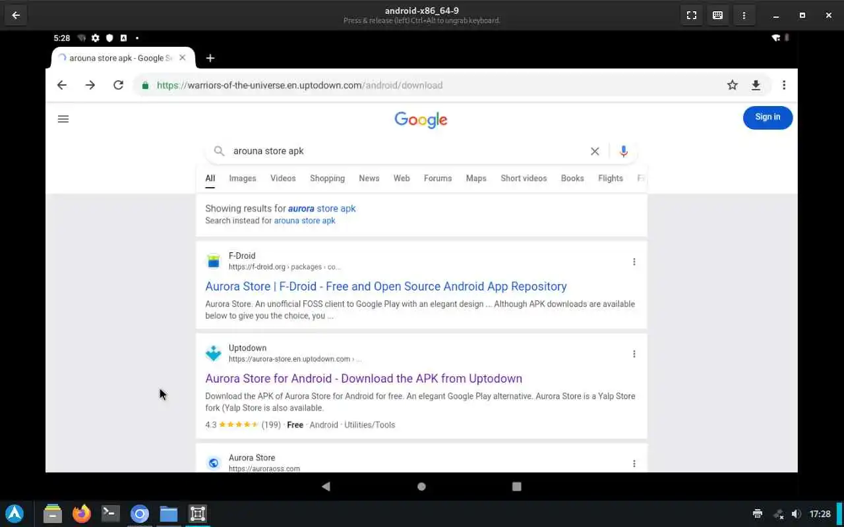The image size is (844, 527).
Task: Reload the page in the Chrome toolbar
Action: coord(118,85)
